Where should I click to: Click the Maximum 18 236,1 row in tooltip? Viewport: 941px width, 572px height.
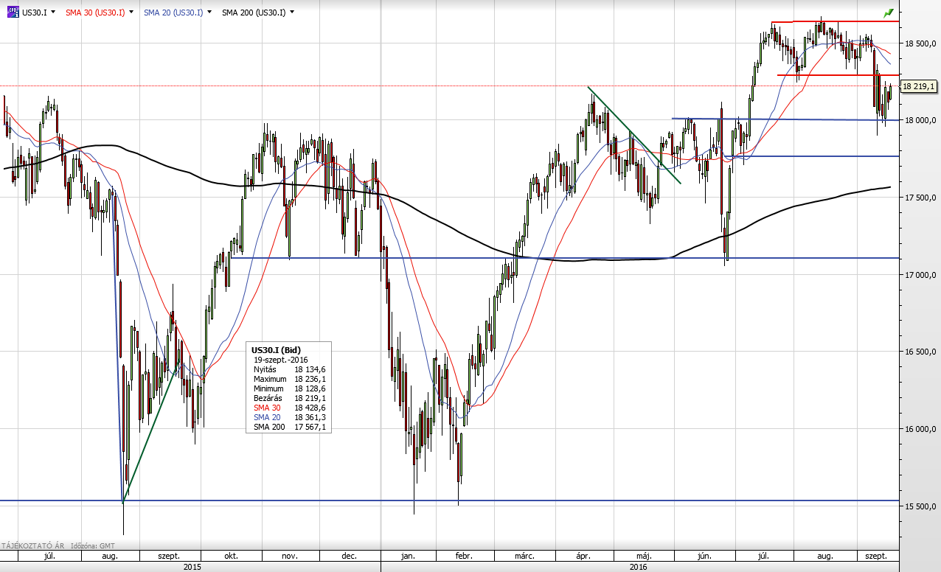click(289, 379)
